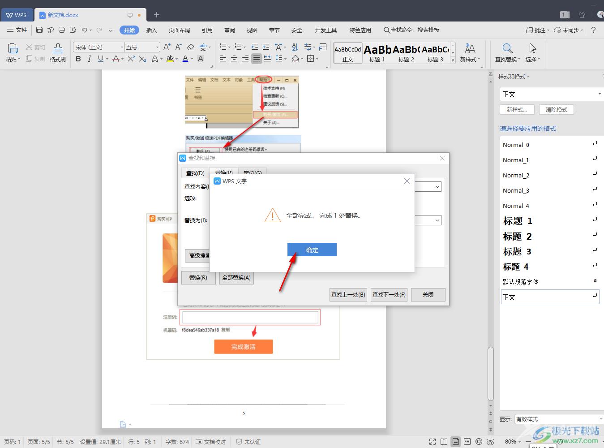Click the increase indent icon

266,47
